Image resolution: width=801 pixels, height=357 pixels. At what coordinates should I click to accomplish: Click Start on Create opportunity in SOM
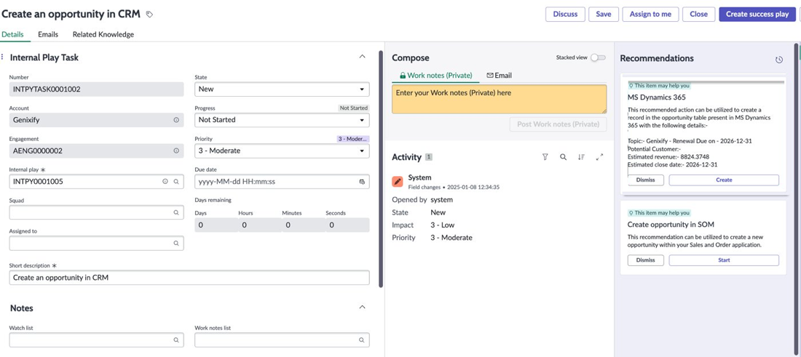click(724, 260)
